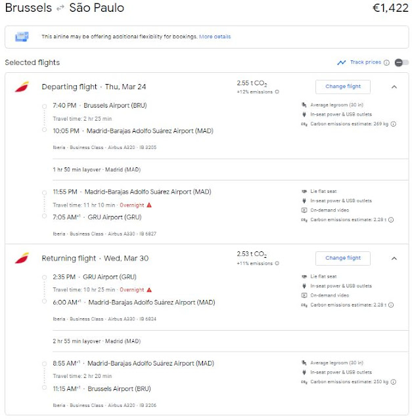Click the flexibility notice ticket icon
The image size is (412, 420).
(x=22, y=37)
